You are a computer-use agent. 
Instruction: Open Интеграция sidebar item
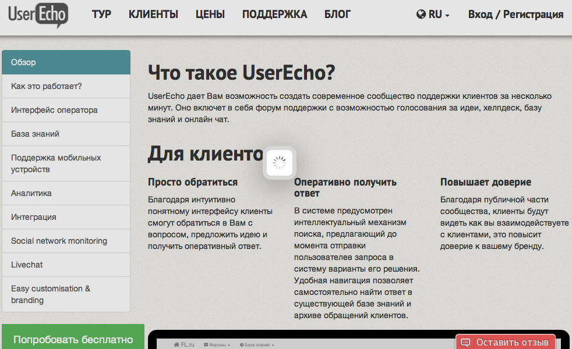66,217
